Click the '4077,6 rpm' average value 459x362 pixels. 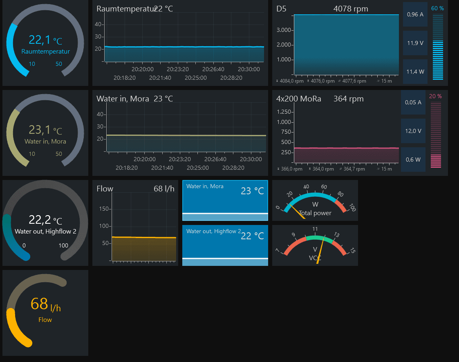pos(354,81)
